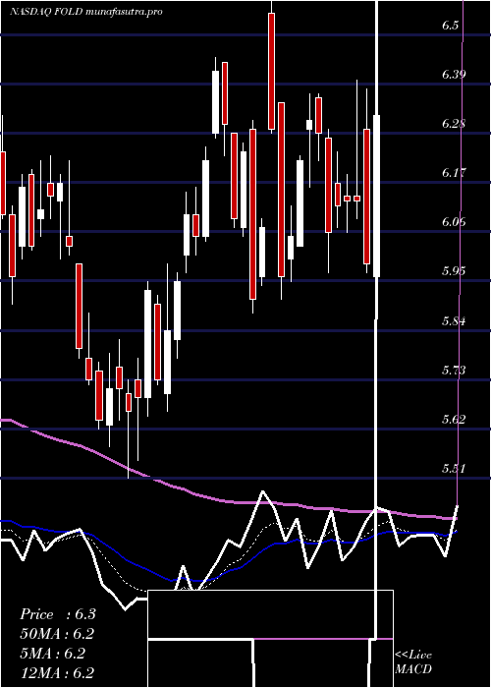Image resolution: width=491 pixels, height=688 pixels.
Task: Click the NASDAQ FOLD munafasutra.pro title
Action: (x=86, y=12)
